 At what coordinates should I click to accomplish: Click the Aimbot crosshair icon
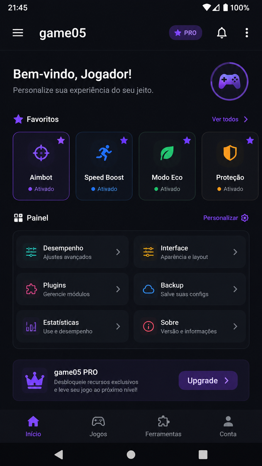coord(41,153)
